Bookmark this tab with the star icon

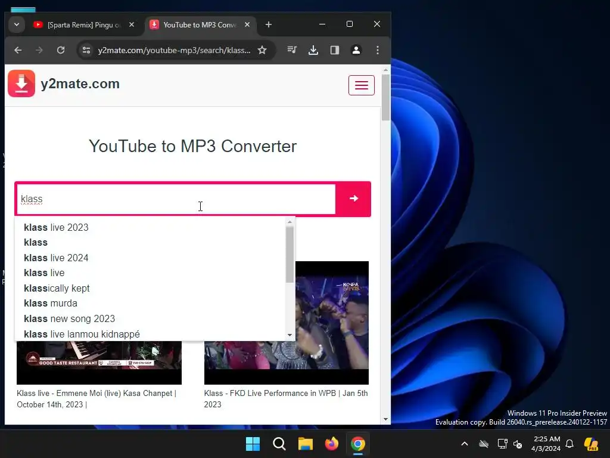point(262,50)
